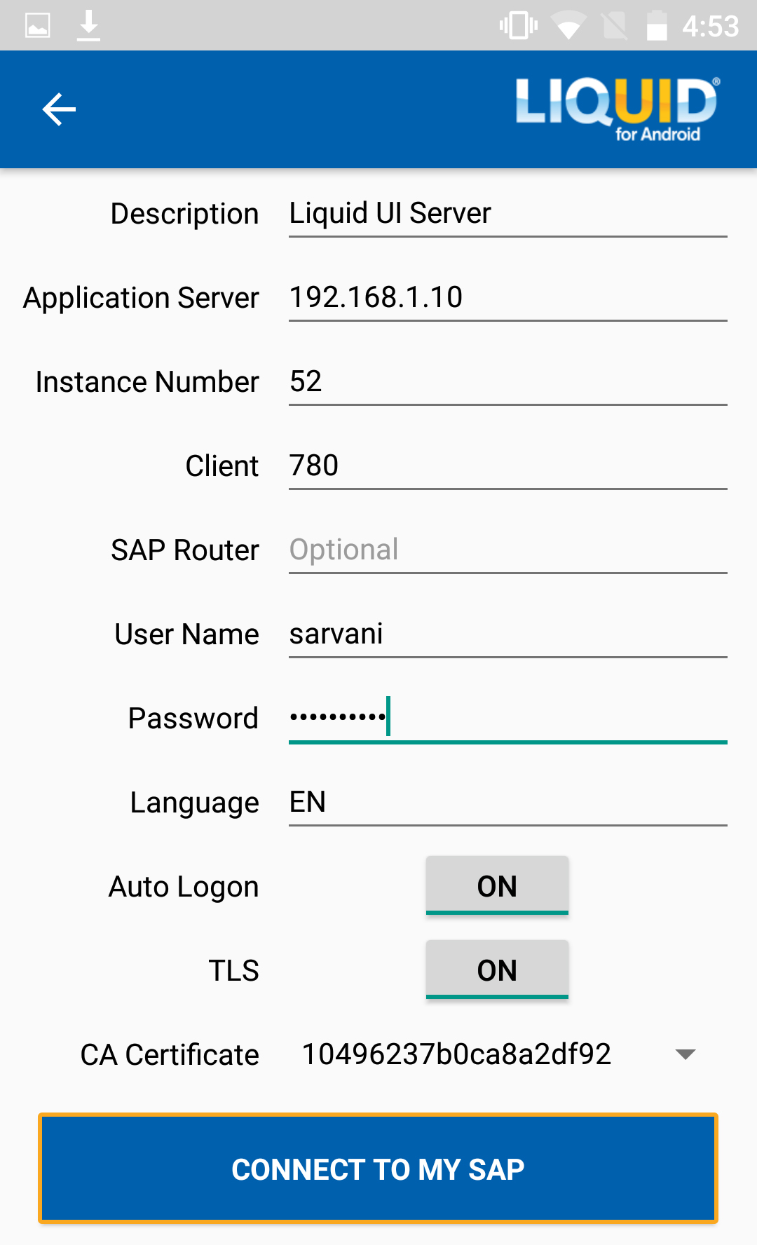Disable the TLS toggle

(x=497, y=970)
